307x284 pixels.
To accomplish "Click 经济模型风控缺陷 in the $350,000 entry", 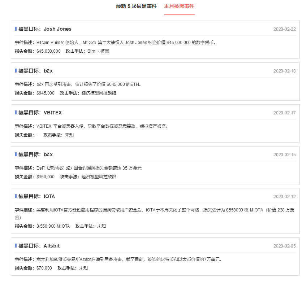I will coord(99,177).
